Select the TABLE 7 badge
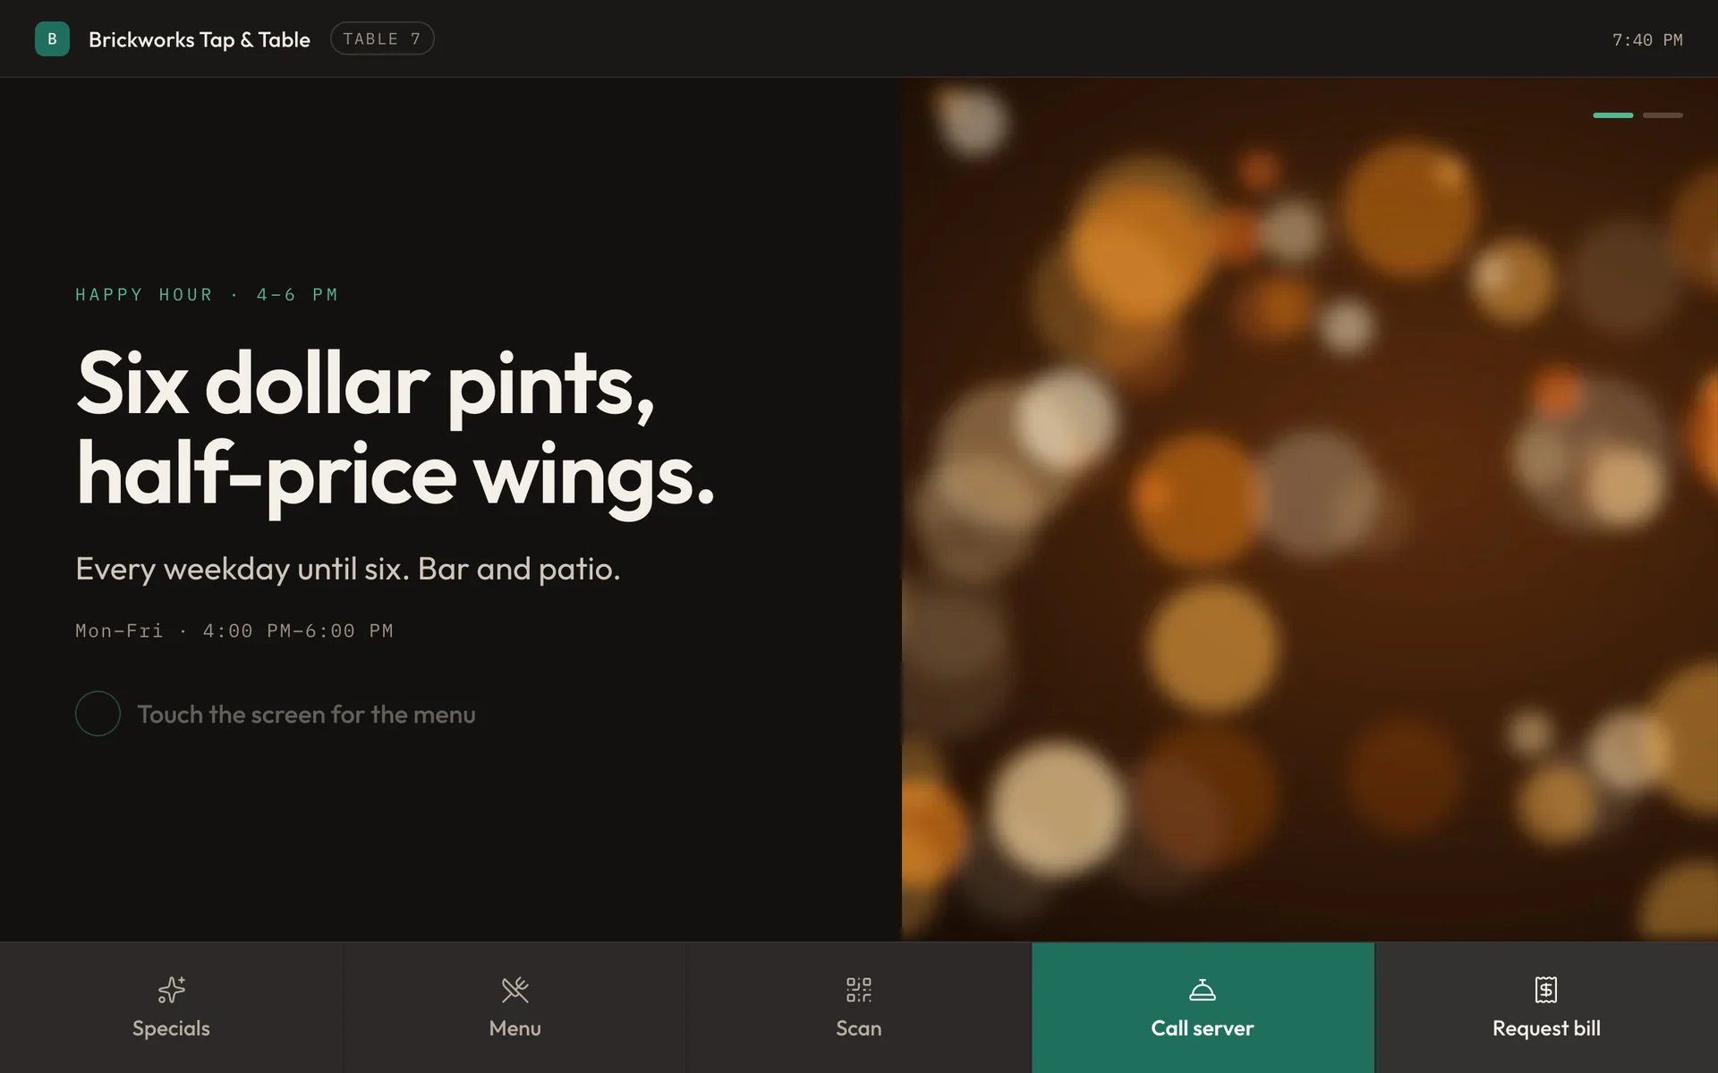This screenshot has height=1073, width=1718. tap(382, 38)
